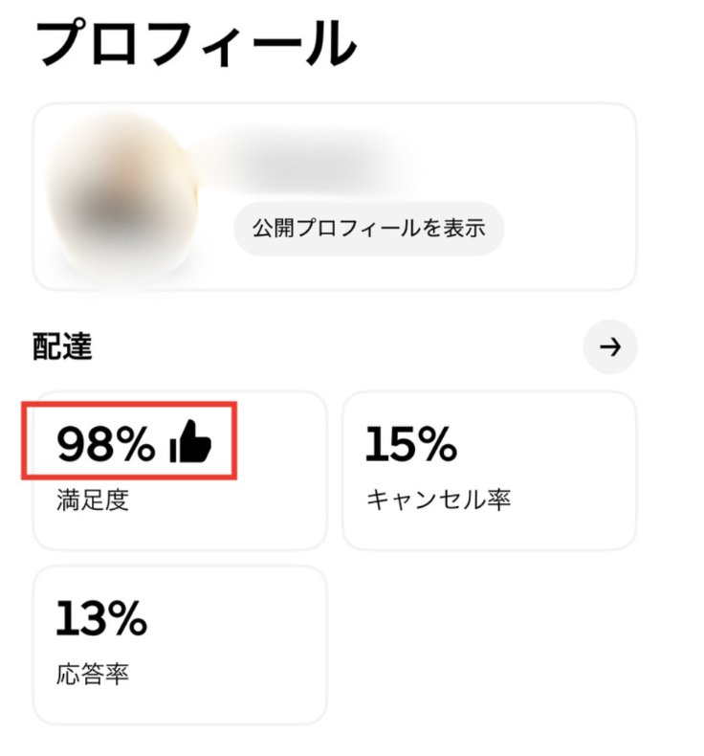Click the 配達 section heading
Screen dimensions: 704x756
pyautogui.click(x=62, y=346)
